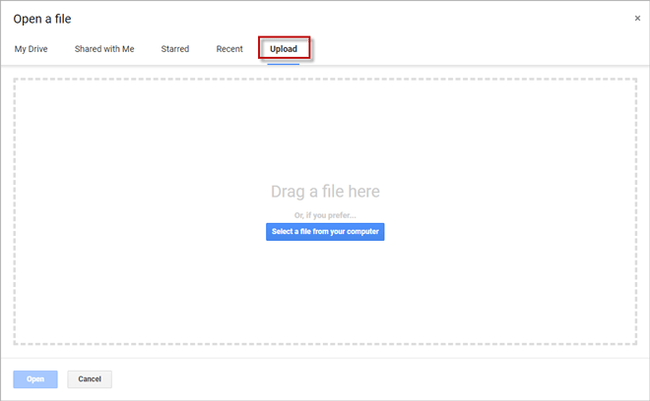Viewport: 650px width, 401px height.
Task: Go to the Recent tab
Action: 229,49
